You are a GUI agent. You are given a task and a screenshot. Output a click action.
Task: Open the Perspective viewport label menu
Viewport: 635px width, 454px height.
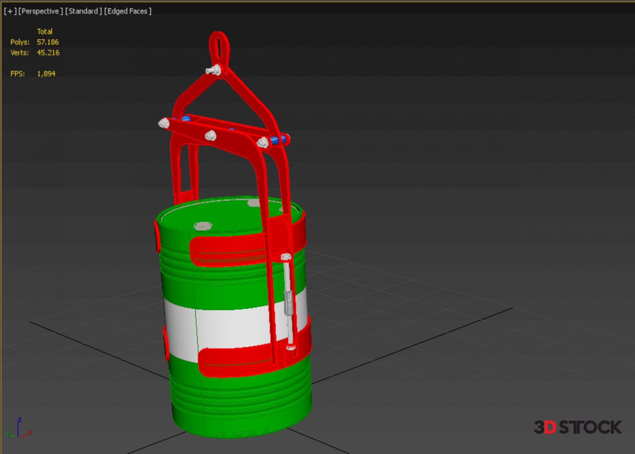40,11
